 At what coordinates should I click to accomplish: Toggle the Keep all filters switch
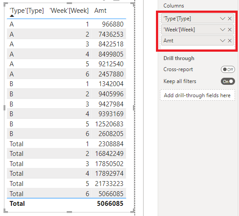pyautogui.click(x=228, y=81)
